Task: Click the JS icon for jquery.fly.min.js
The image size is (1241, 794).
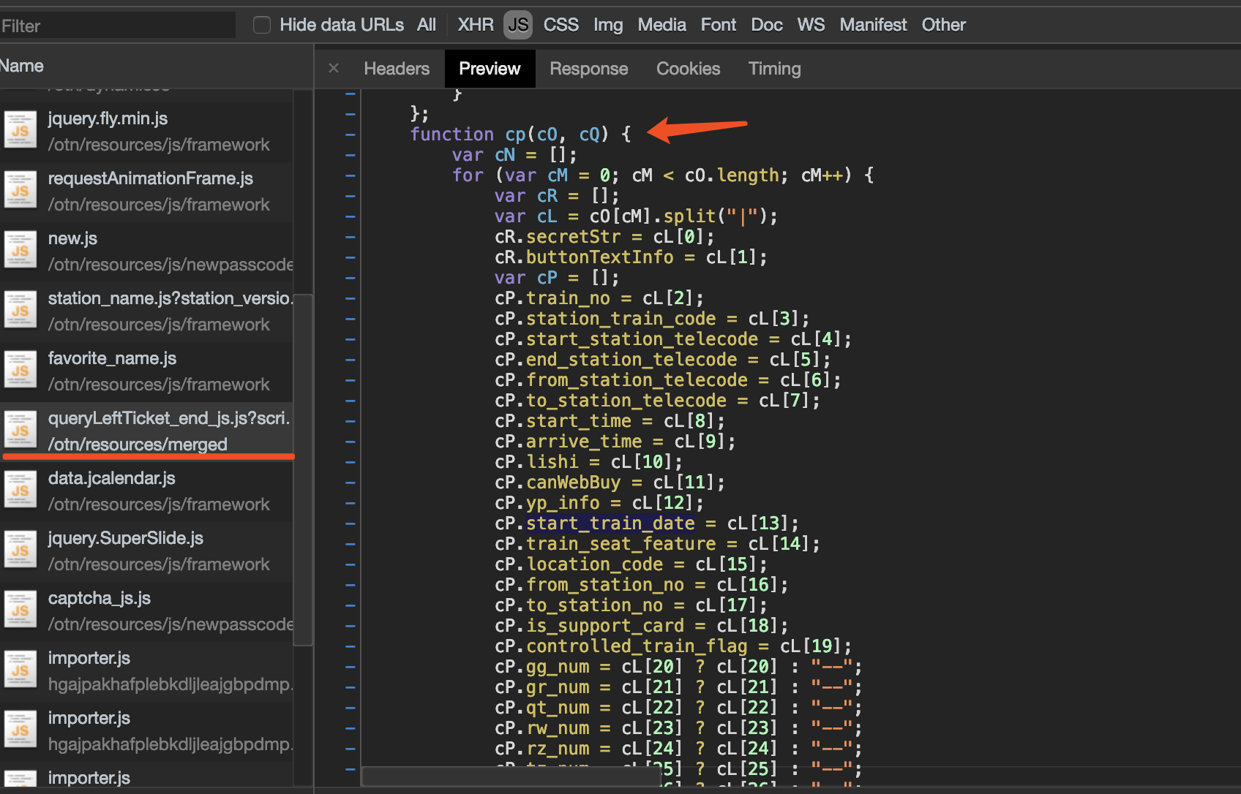Action: coord(20,131)
